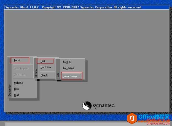
Task: Choose Check in the Action submenu
Action: (x=44, y=75)
